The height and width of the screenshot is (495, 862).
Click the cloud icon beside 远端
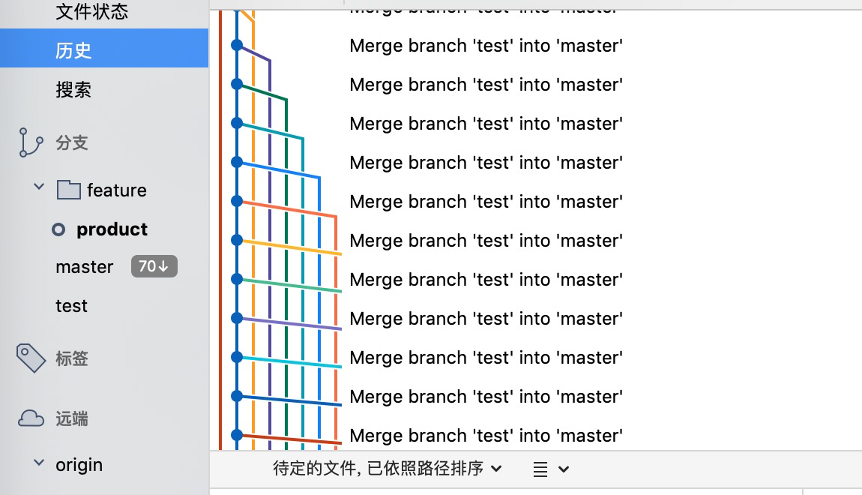click(x=31, y=418)
